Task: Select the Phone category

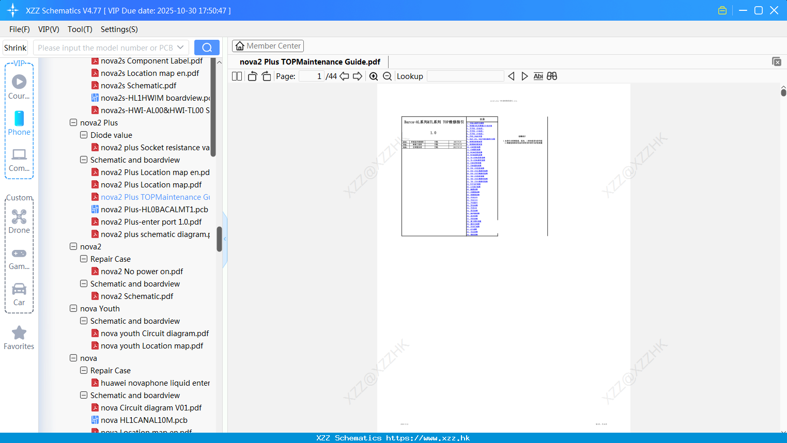Action: pyautogui.click(x=19, y=123)
